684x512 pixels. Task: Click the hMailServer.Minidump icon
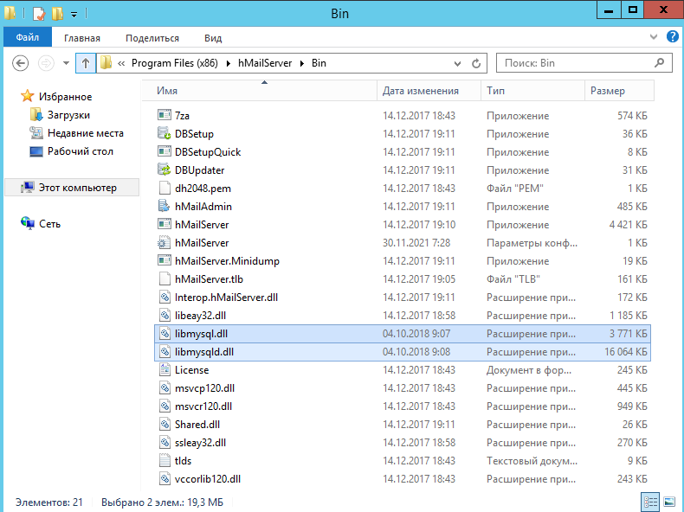click(x=164, y=260)
